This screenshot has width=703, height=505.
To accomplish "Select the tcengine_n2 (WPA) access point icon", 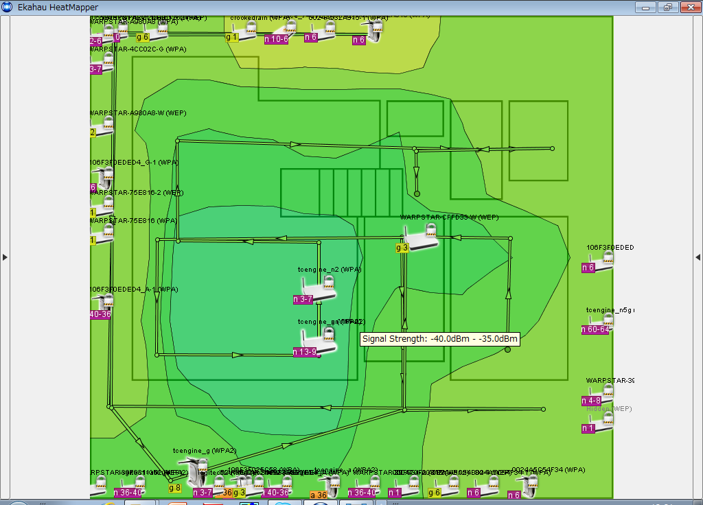I will [x=319, y=289].
